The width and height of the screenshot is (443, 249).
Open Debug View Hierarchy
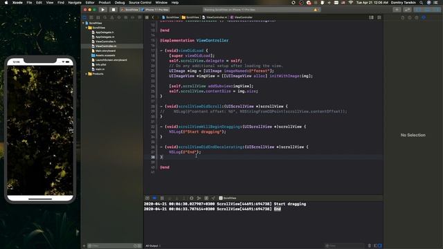[x=192, y=199]
